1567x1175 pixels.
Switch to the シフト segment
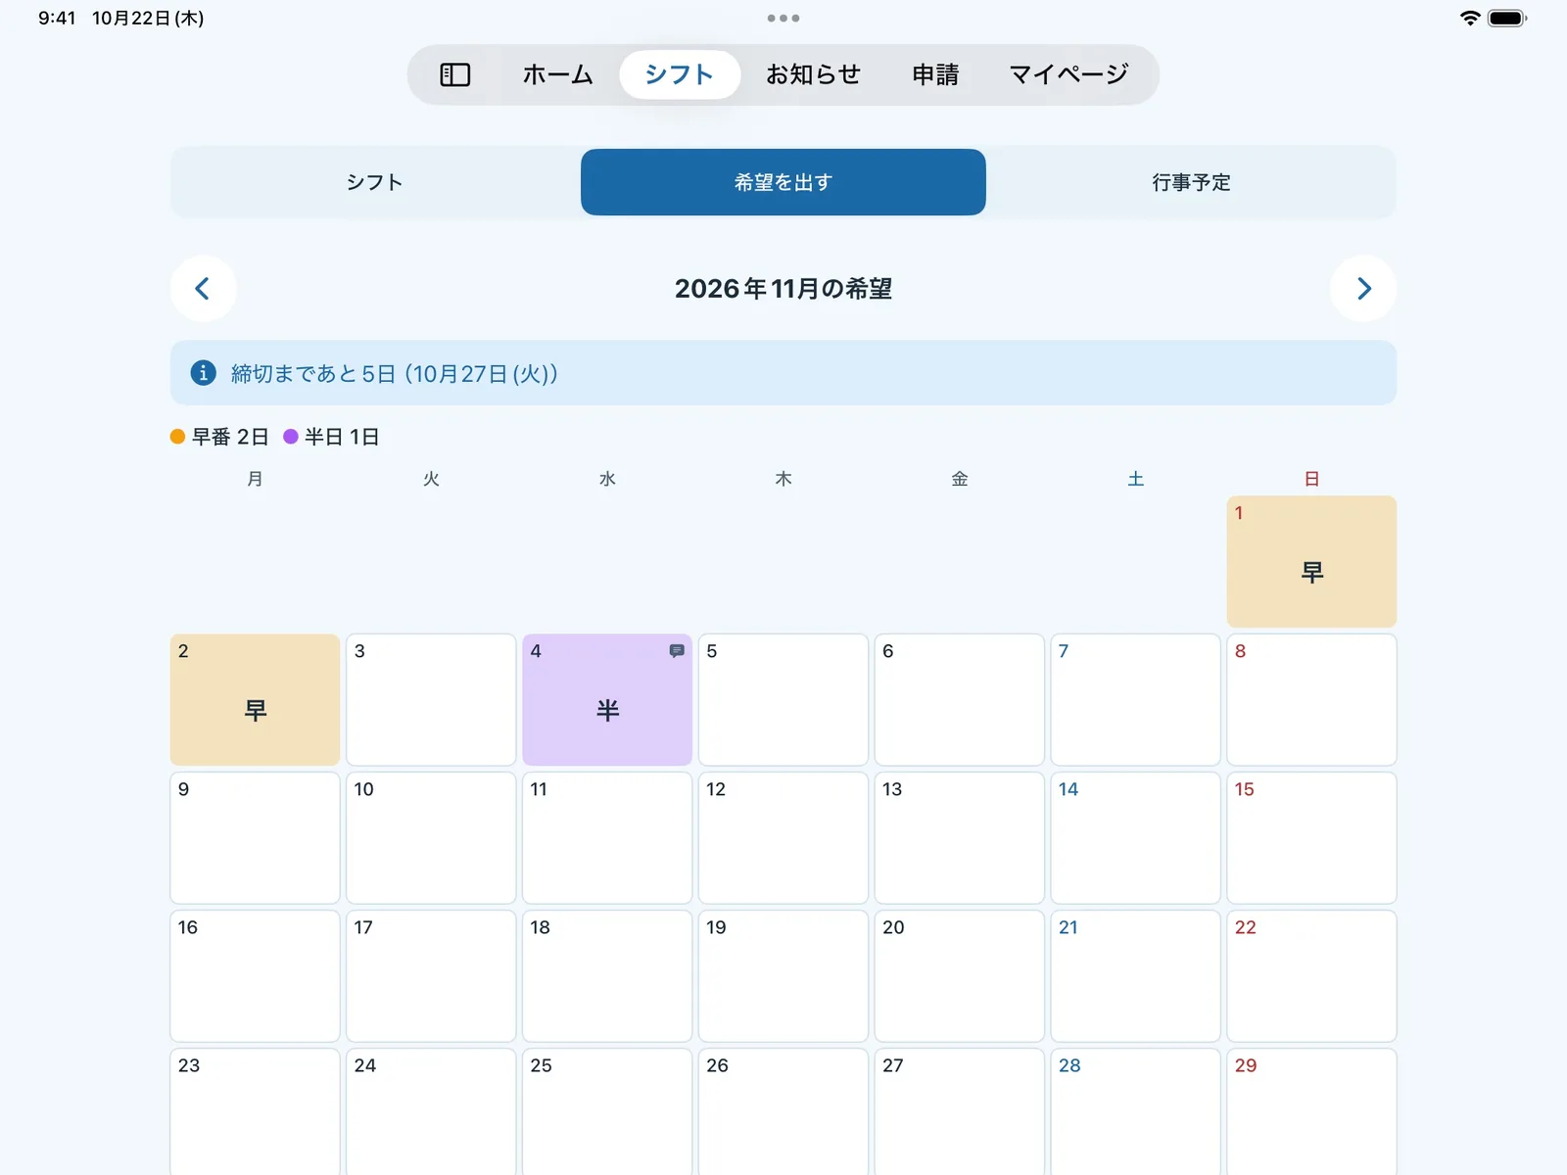click(x=375, y=182)
